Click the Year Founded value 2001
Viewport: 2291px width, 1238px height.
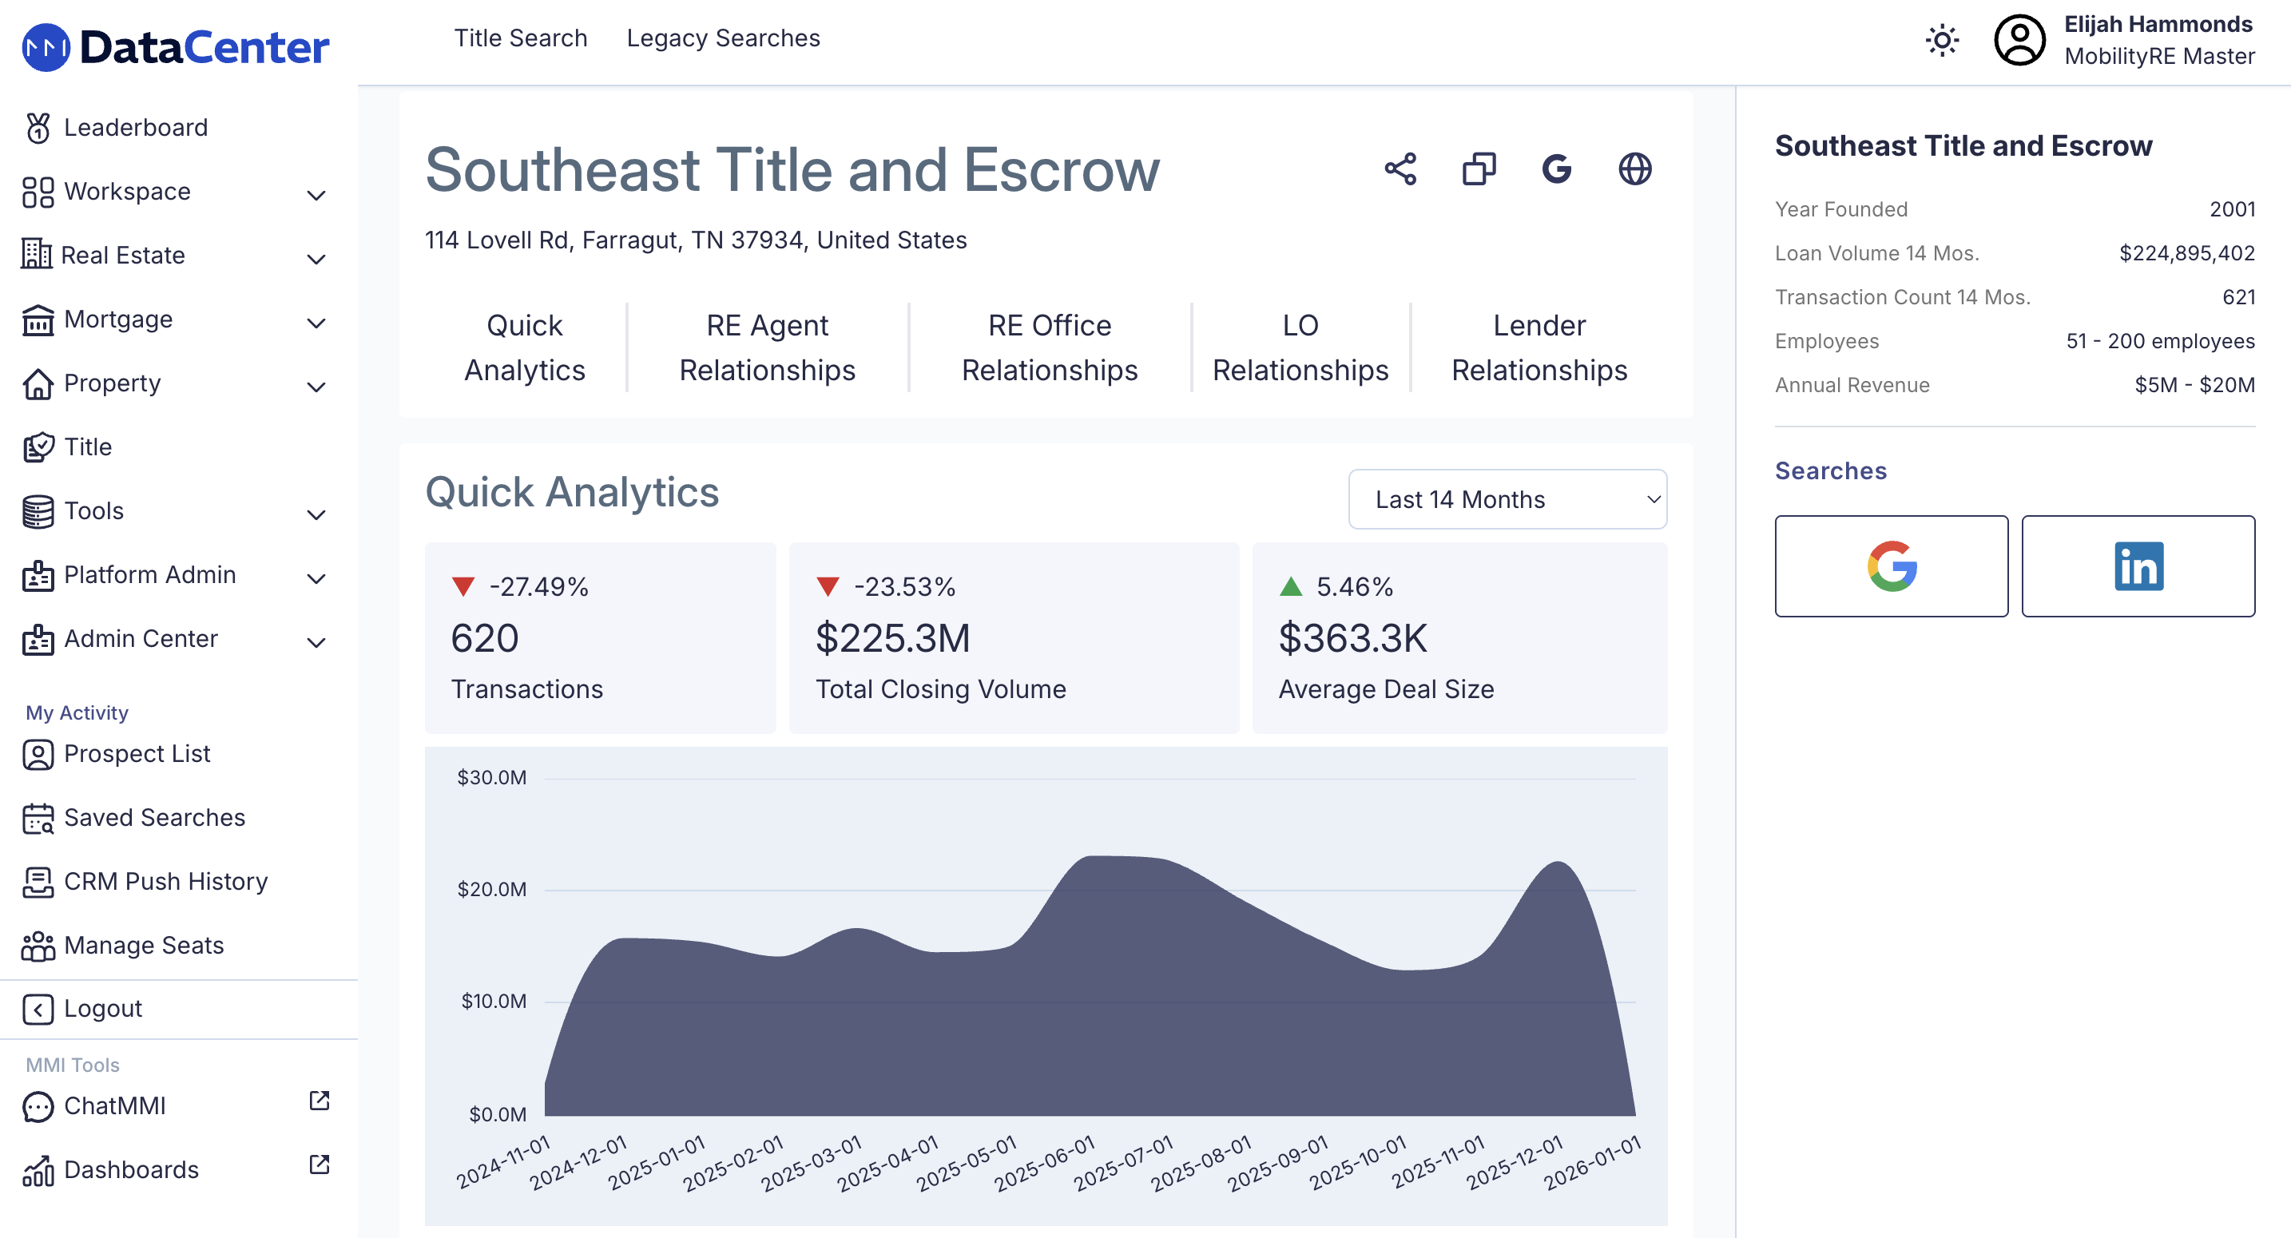[2233, 209]
